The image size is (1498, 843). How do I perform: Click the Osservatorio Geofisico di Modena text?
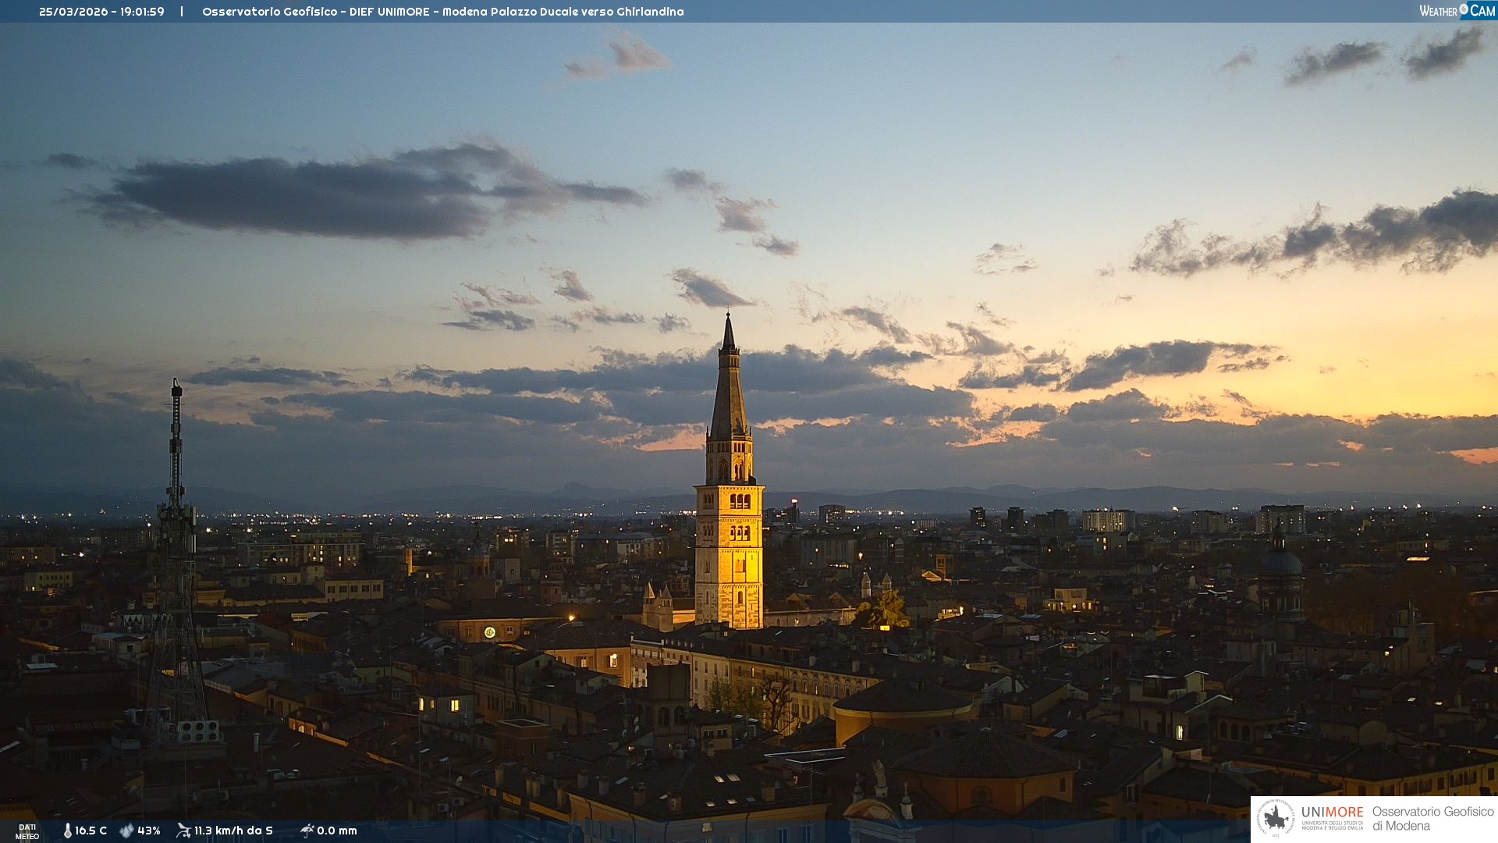point(1432,818)
